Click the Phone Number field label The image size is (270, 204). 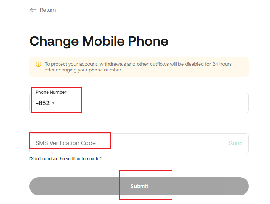(51, 92)
